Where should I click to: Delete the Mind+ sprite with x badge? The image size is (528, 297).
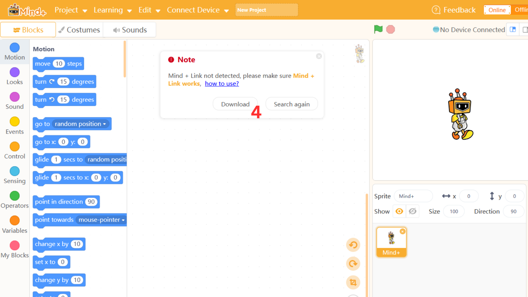pyautogui.click(x=403, y=232)
